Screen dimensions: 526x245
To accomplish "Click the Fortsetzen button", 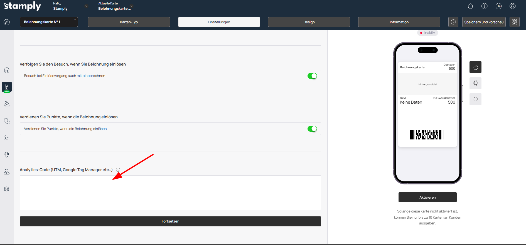I will pos(170,221).
